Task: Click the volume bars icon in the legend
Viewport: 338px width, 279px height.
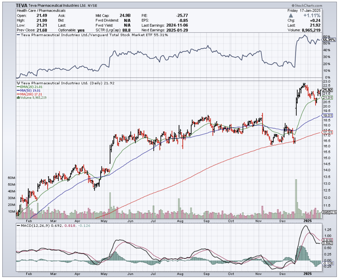Action: (x=18, y=98)
